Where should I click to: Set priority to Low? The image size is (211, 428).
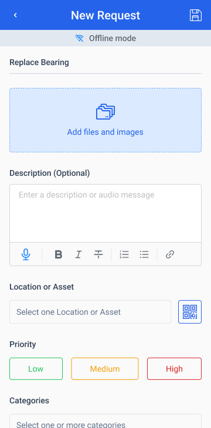click(x=36, y=369)
